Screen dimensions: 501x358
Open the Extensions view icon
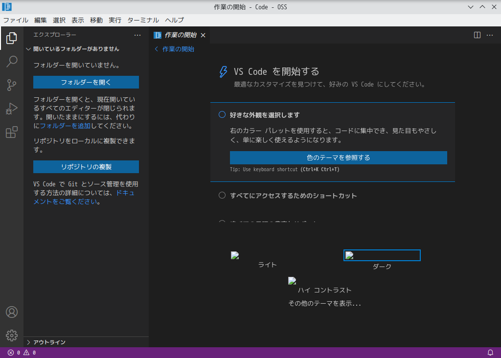(12, 132)
